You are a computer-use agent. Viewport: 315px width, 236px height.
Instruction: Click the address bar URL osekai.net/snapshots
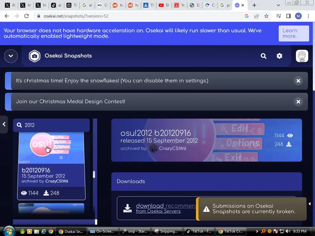click(76, 16)
